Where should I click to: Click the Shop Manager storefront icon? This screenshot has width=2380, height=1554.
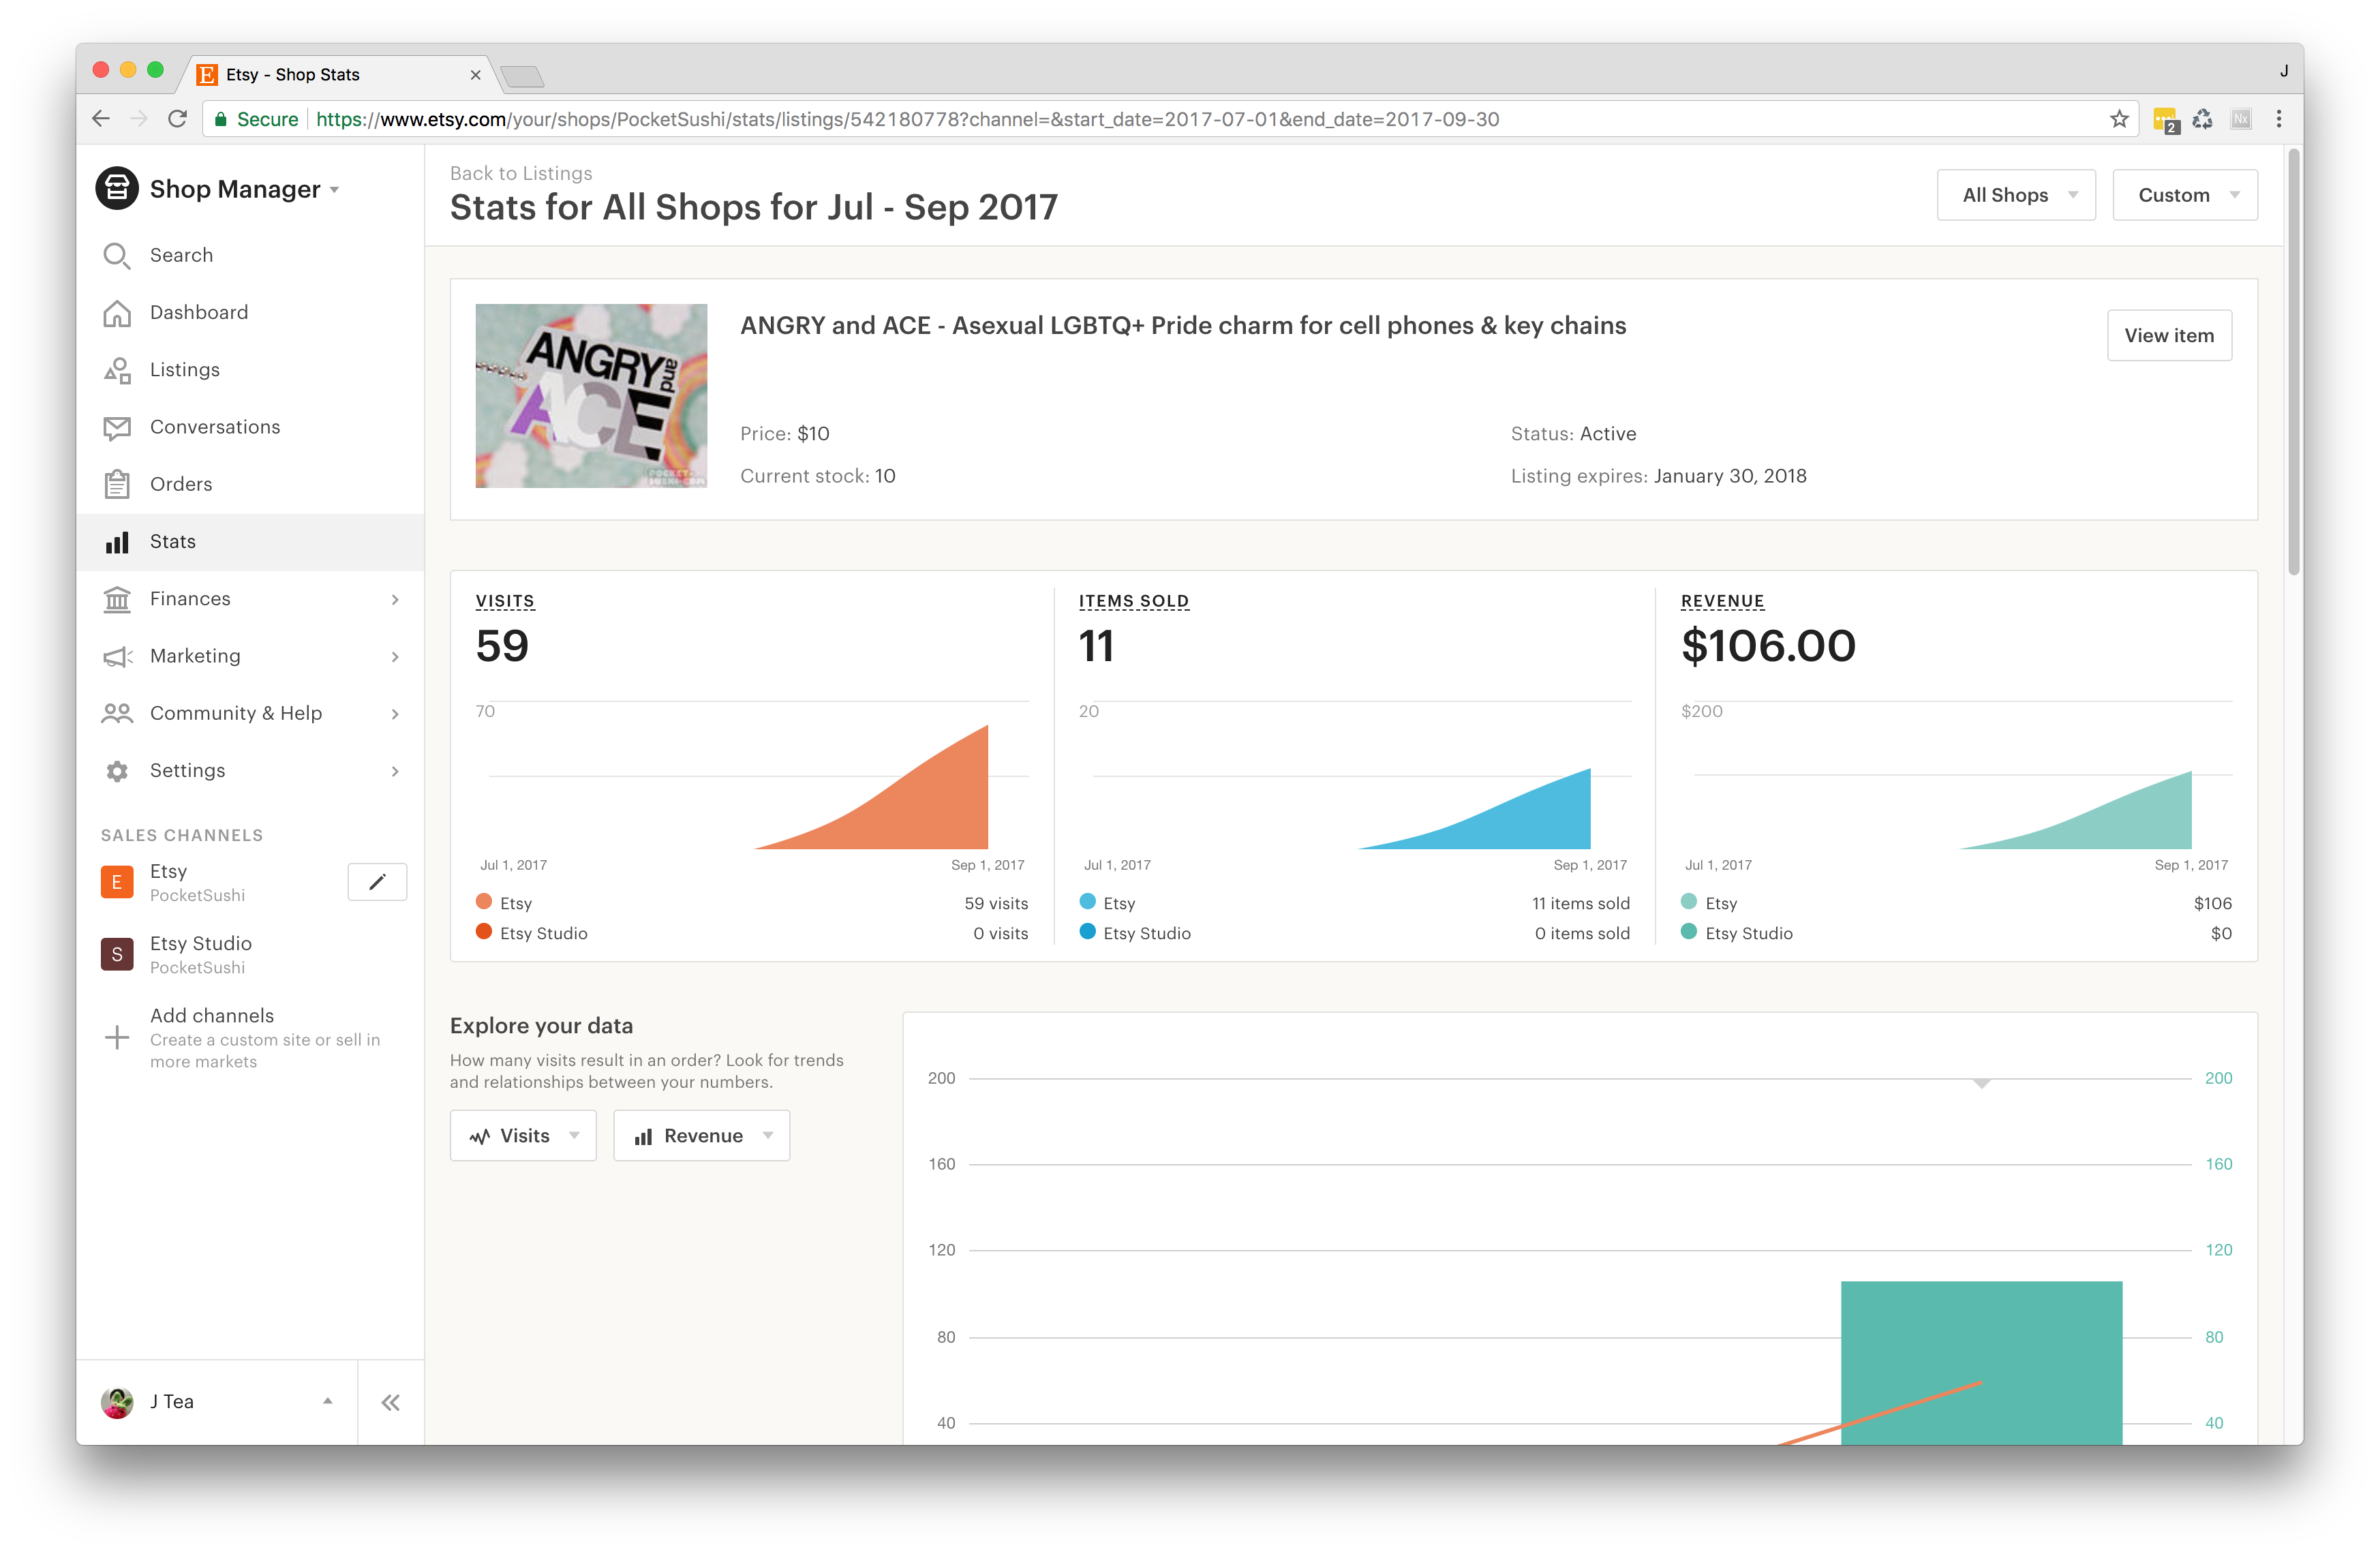pos(117,189)
